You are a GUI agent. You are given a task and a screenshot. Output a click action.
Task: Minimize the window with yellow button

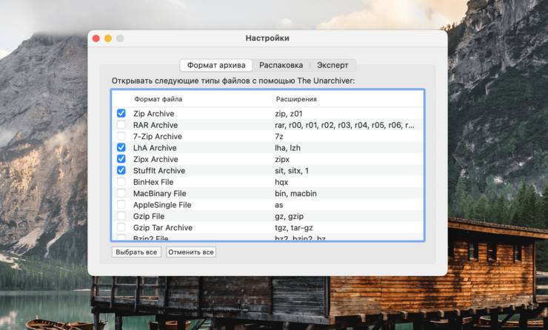[107, 38]
